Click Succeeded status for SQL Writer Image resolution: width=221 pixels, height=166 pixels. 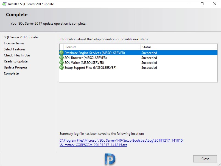tap(149, 63)
